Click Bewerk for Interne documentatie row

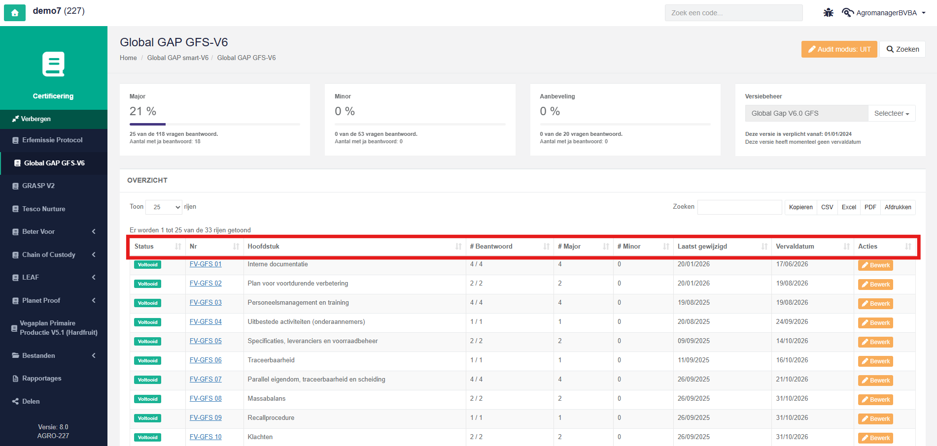(x=875, y=265)
